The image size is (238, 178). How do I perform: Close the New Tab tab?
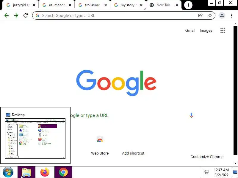pos(177,5)
